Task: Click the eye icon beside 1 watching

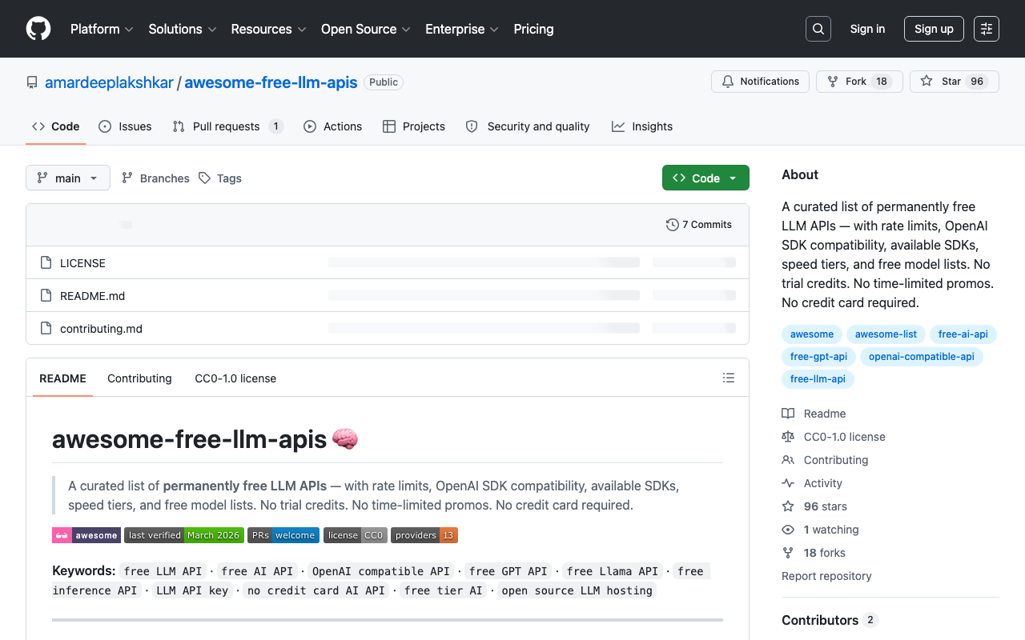Action: click(788, 530)
